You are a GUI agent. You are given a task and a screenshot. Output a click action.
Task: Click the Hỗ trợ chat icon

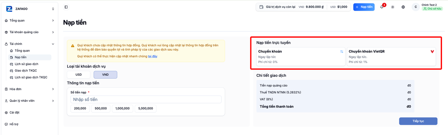coord(6,124)
